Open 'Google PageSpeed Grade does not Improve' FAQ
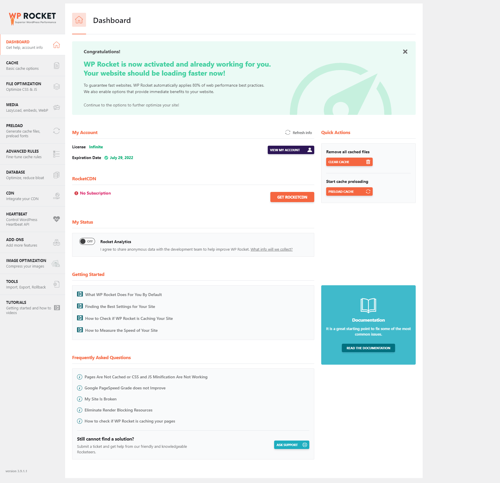 (125, 388)
